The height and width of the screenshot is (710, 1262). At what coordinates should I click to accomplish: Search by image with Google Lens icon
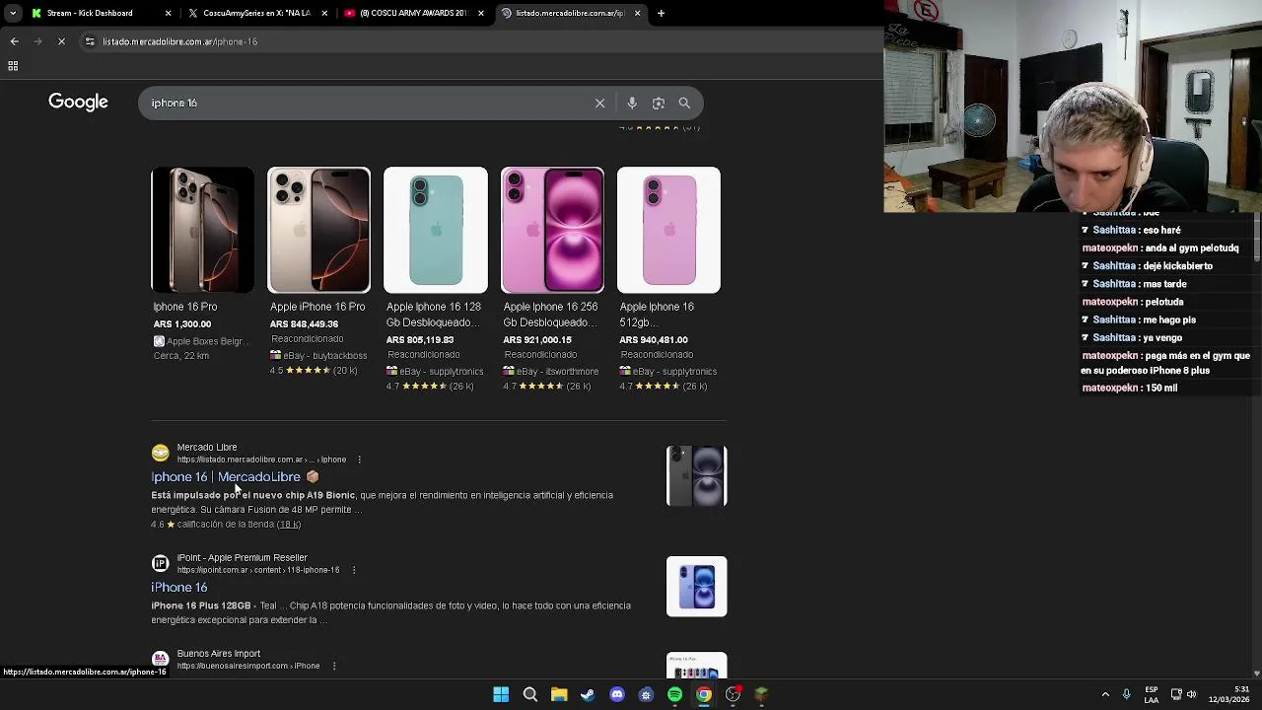click(659, 103)
